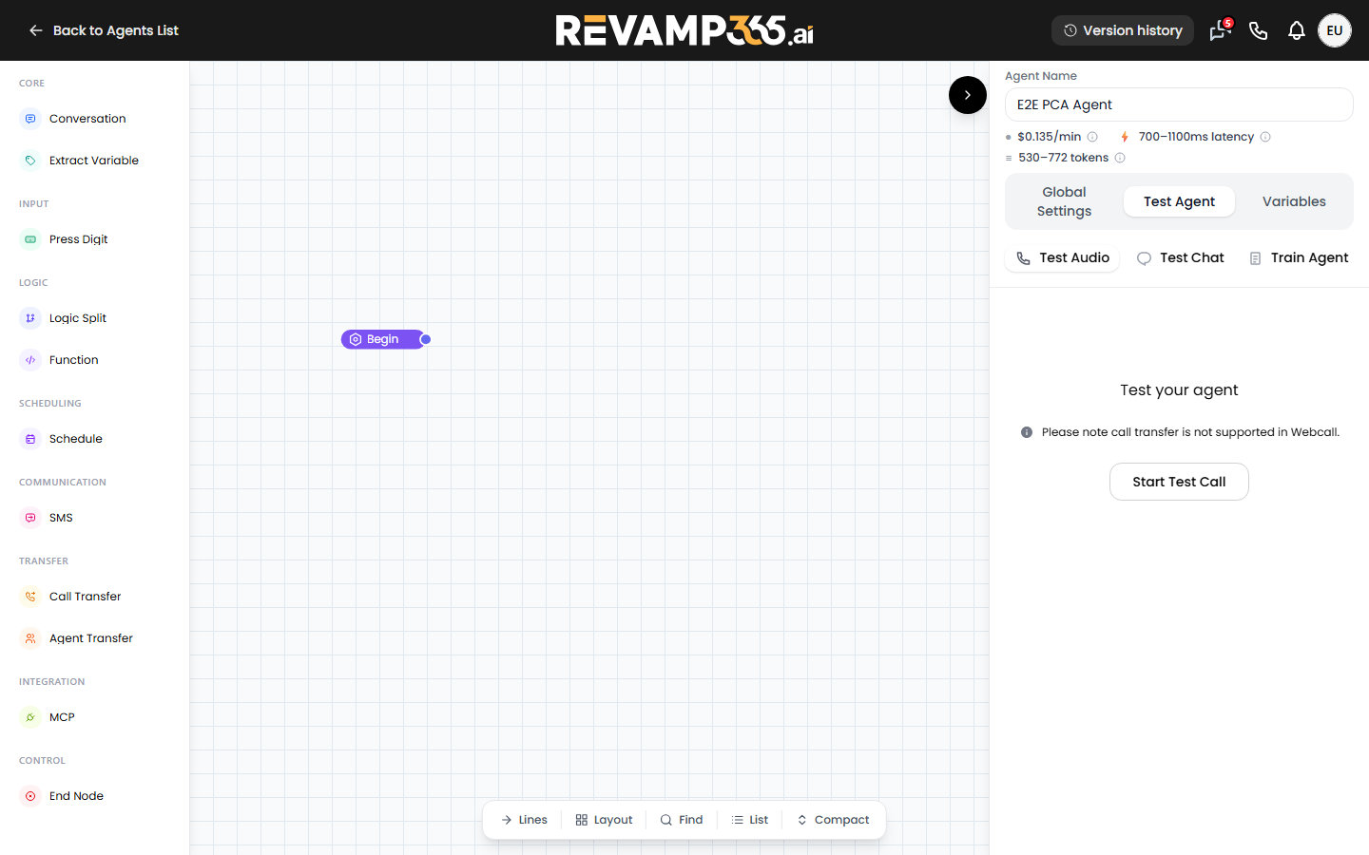Screen dimensions: 1369x855
Task: Select the Test Chat sub-tab
Action: coord(1181,257)
